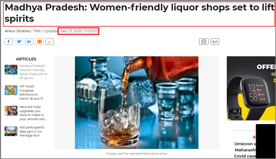Click the crown icon button
The image size is (276, 159).
click(x=50, y=42)
